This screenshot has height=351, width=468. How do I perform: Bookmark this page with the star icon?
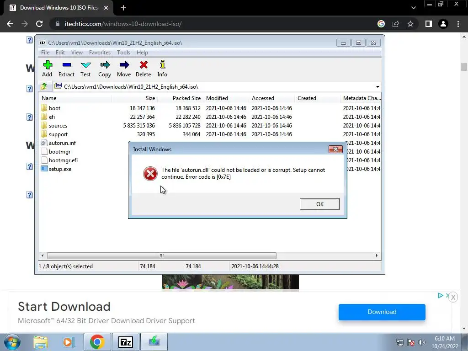tap(410, 24)
